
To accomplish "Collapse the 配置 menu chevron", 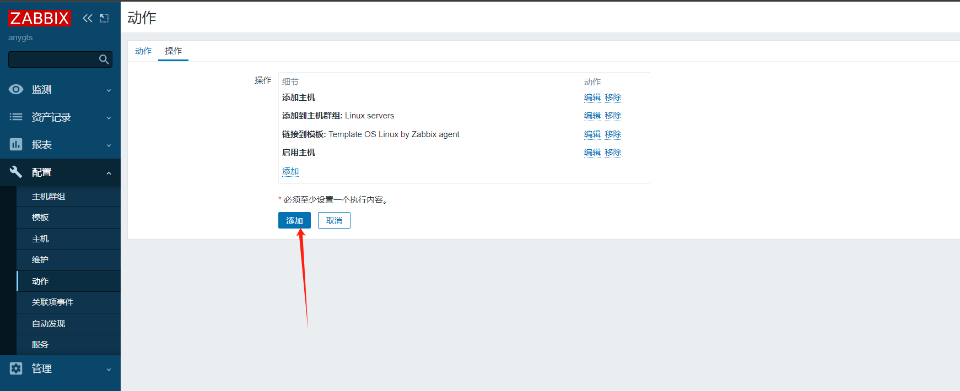I will pyautogui.click(x=109, y=173).
